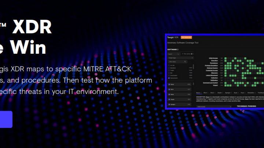Expand the Initial Access dropdown below description
The width and height of the screenshot is (264, 148).
point(214,107)
